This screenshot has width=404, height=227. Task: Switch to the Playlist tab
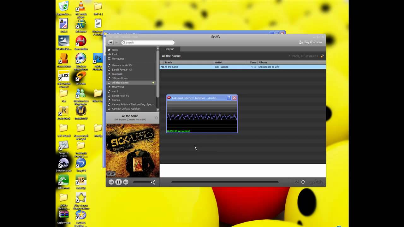pos(170,49)
